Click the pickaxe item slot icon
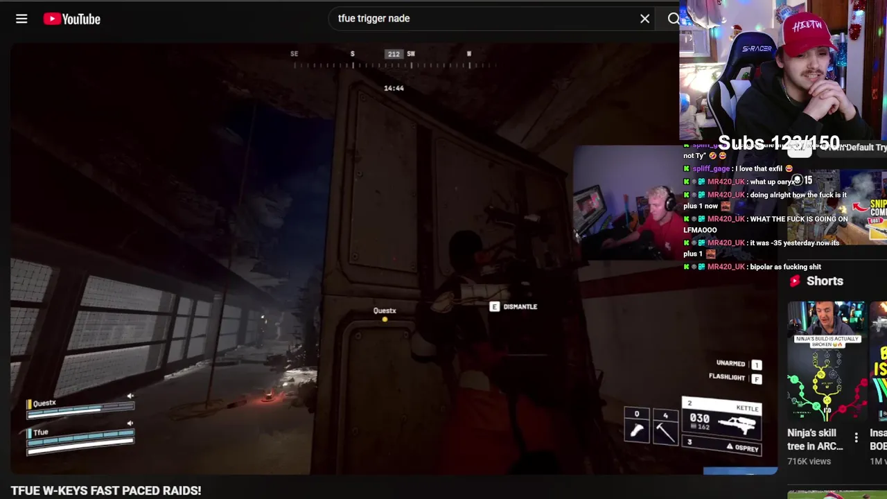 (x=665, y=426)
